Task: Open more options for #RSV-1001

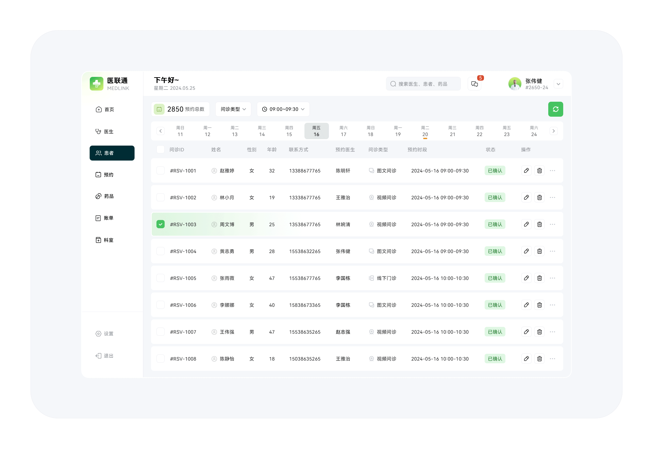Action: [x=552, y=170]
